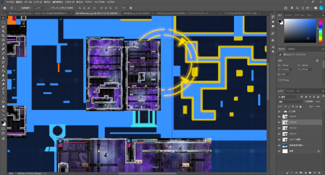Screen dimensions: 325x175
Task: Hide the トラップ2 layer
Action: pyautogui.click(x=279, y=128)
